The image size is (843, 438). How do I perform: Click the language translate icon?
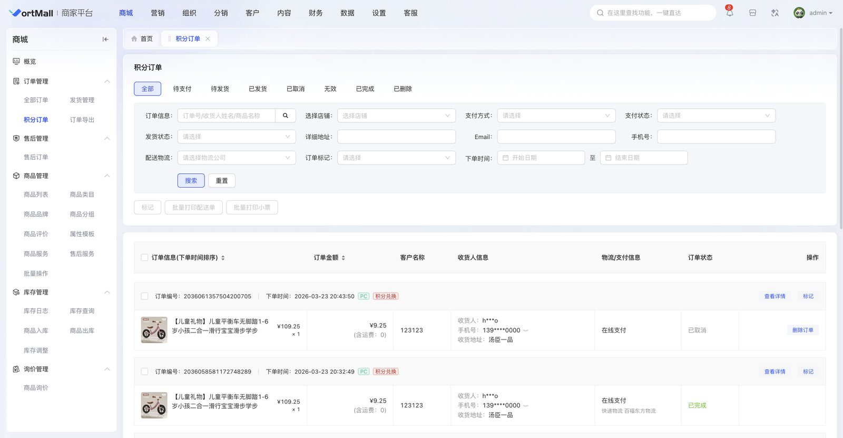(775, 13)
